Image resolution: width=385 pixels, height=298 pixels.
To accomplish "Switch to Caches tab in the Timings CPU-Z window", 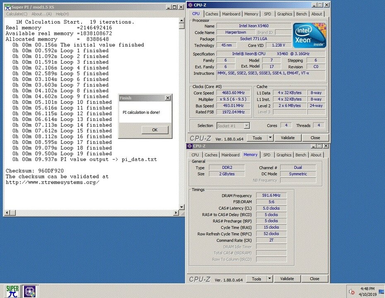I will coord(211,155).
